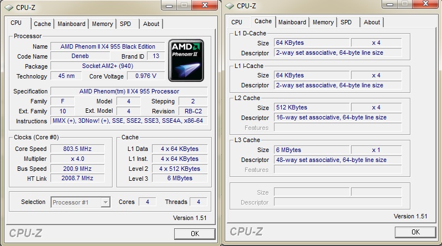The image size is (442, 246).
Task: Open the Cache tab in left CPU-Z window
Action: point(42,24)
